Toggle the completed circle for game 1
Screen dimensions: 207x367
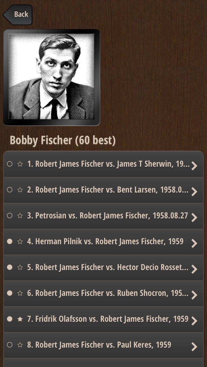[x=10, y=164]
